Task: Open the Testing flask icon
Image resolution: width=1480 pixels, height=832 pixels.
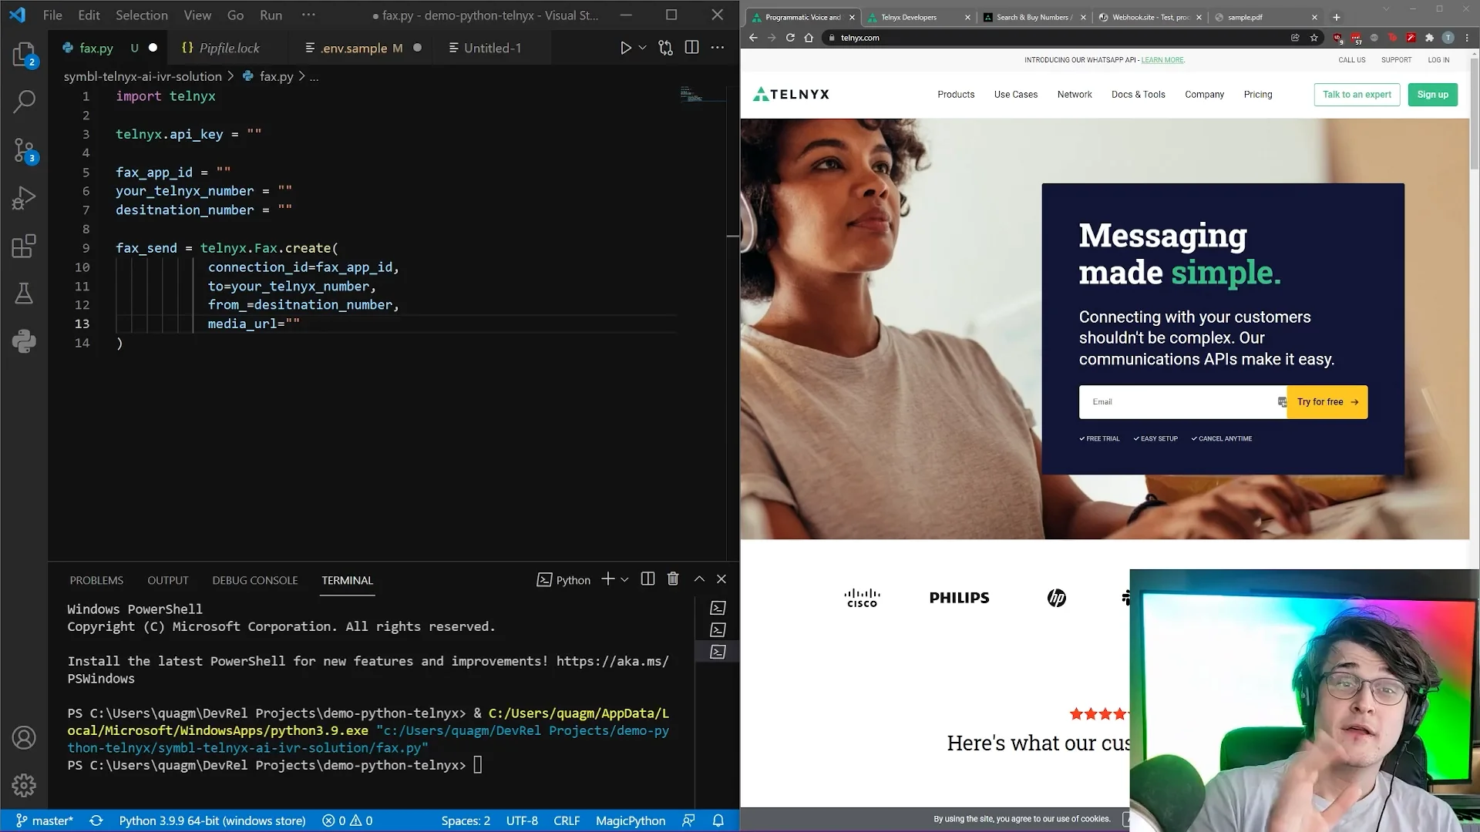Action: tap(24, 294)
